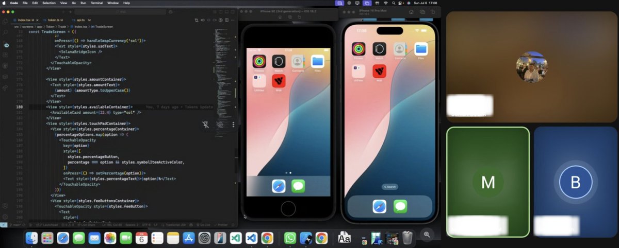Tap the Search pill on iPhone 14 Pro Max
Viewport: 619px width, 248px height.
click(x=390, y=187)
